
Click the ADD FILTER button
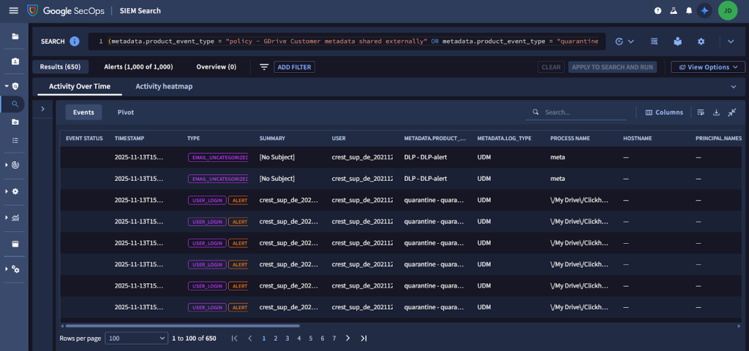294,67
